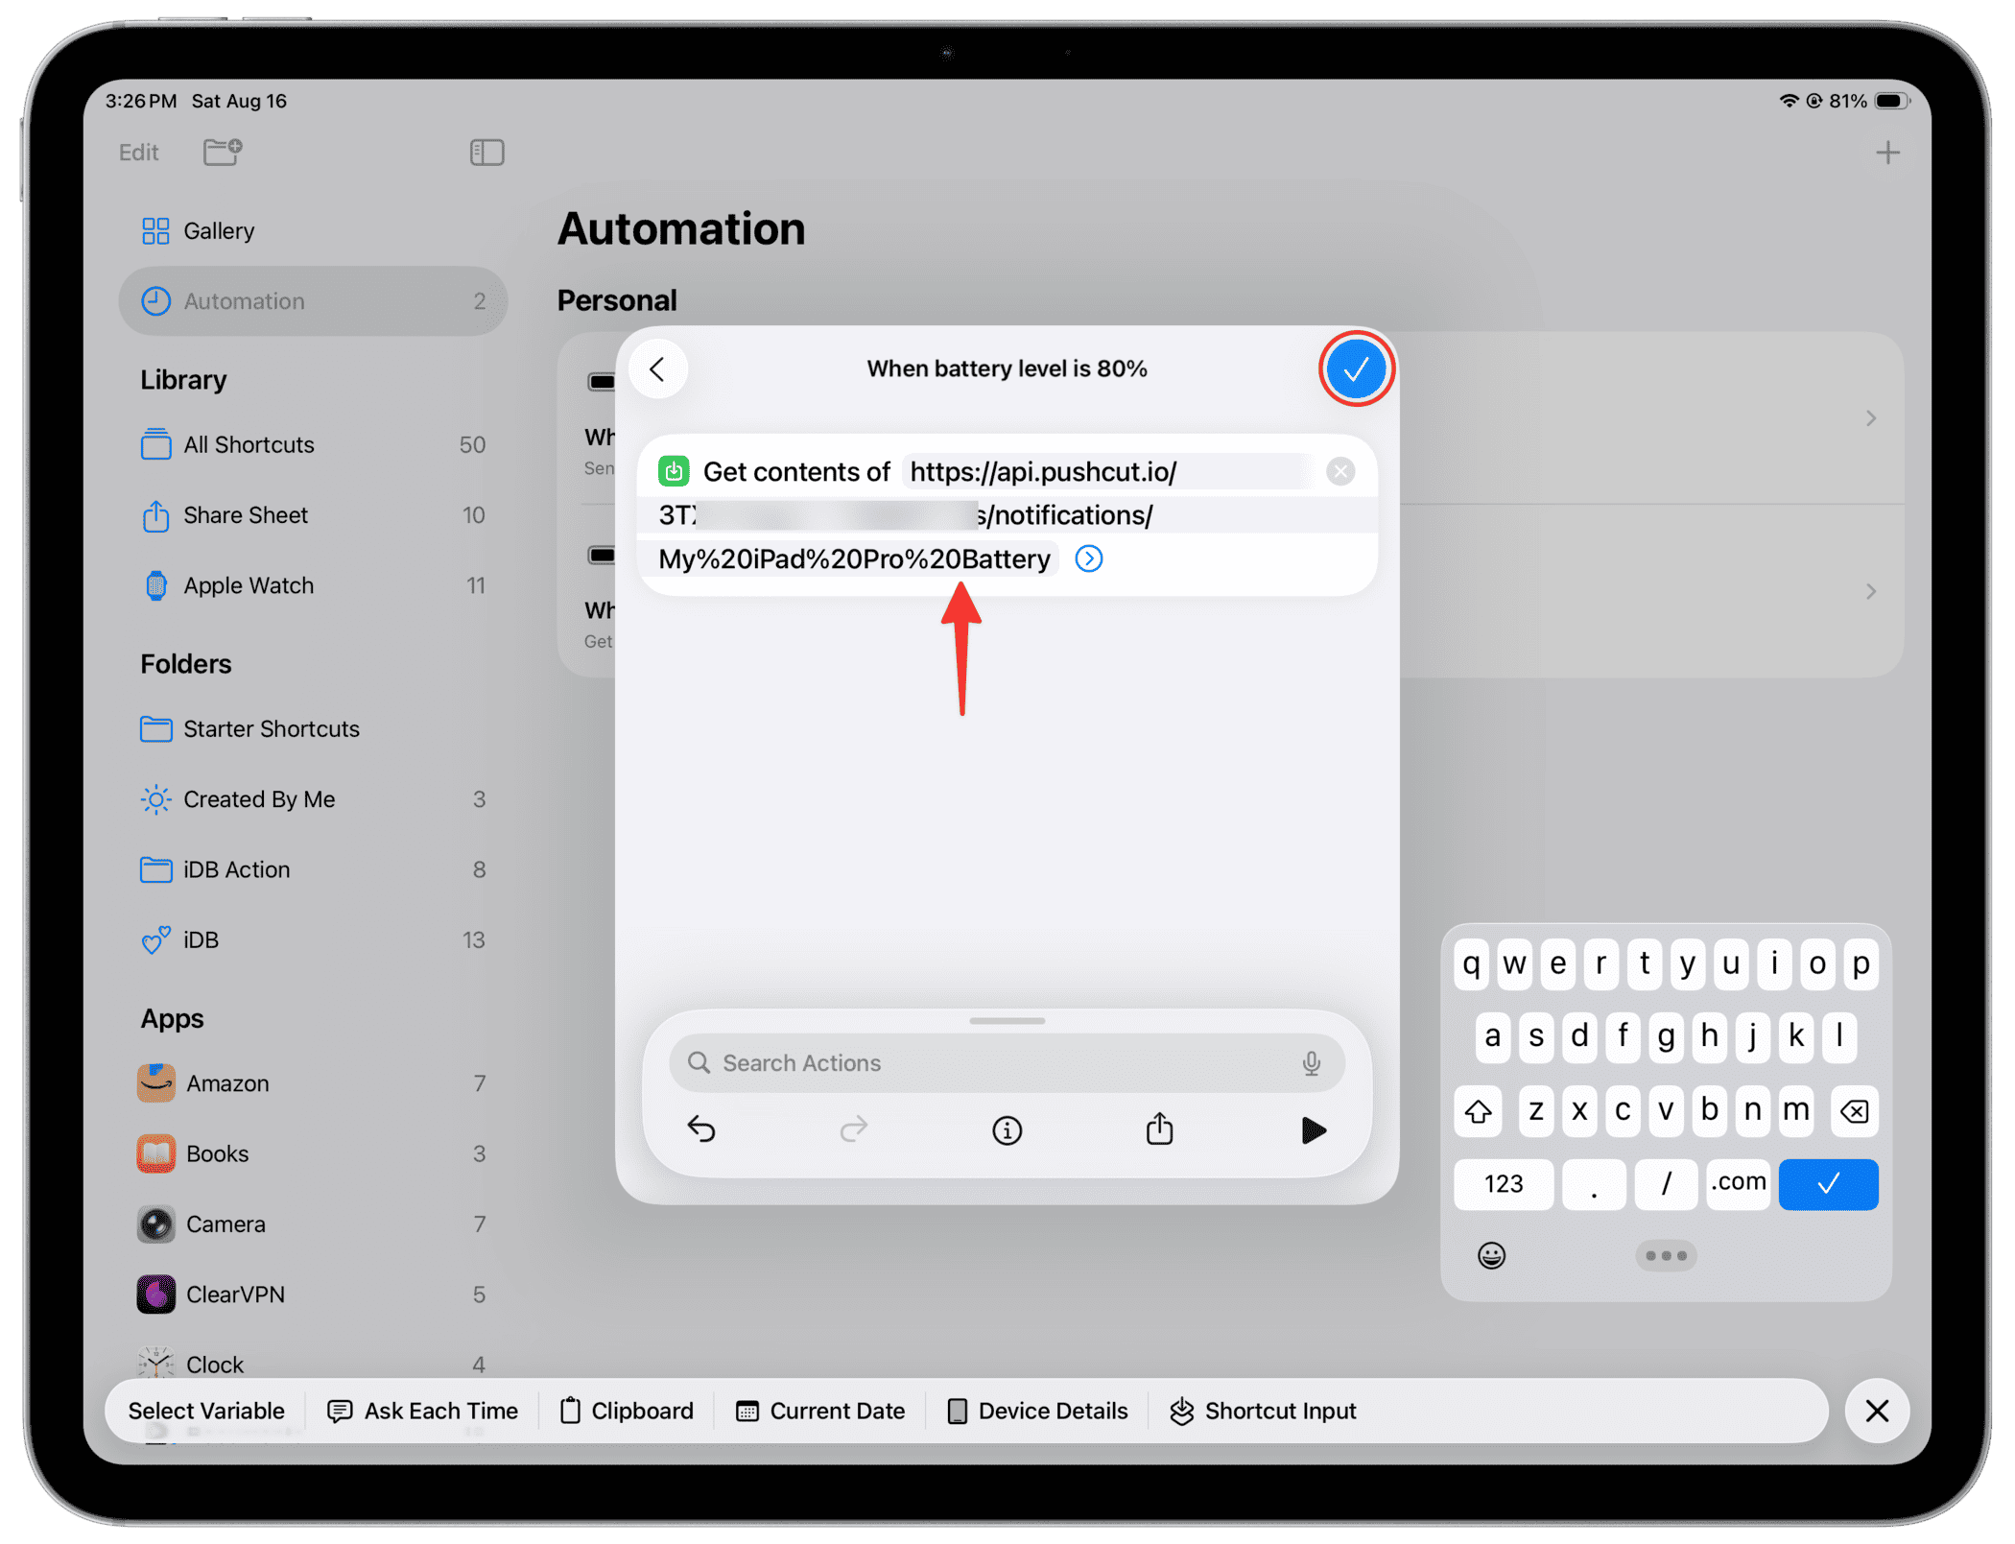The image size is (2015, 1544).
Task: Open iDB Action folder
Action: click(x=313, y=869)
